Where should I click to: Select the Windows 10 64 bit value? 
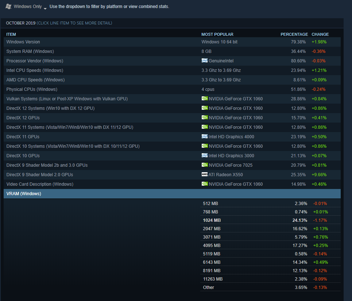[219, 42]
